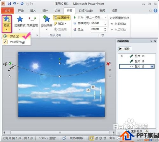
Task: Click the zoom out minus button
Action: 119,138
